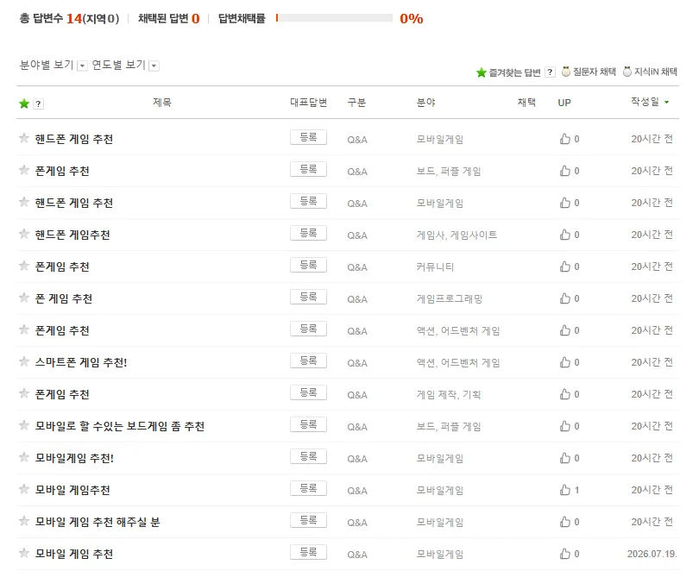686x577 pixels.
Task: Click Q&A cell in 스마트폰 게임 추천! row
Action: (x=357, y=363)
